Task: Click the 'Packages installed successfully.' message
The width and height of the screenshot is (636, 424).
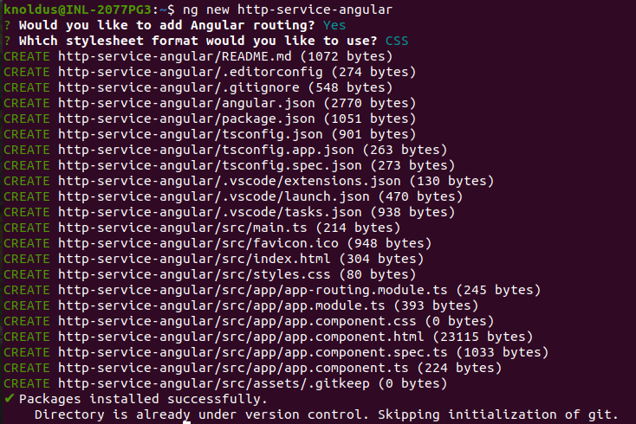Action: tap(142, 399)
